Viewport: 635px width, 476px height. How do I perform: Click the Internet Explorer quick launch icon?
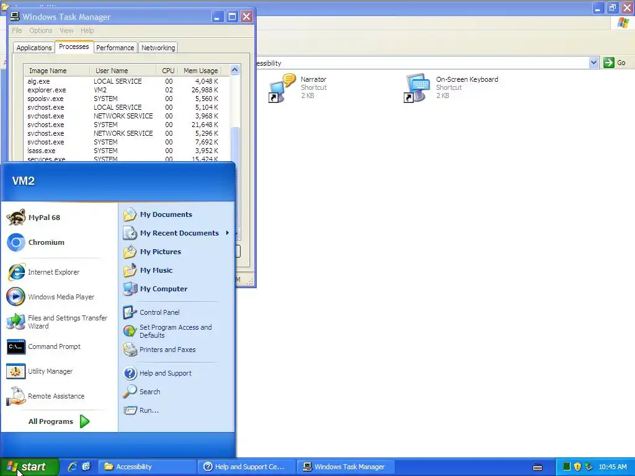(73, 467)
